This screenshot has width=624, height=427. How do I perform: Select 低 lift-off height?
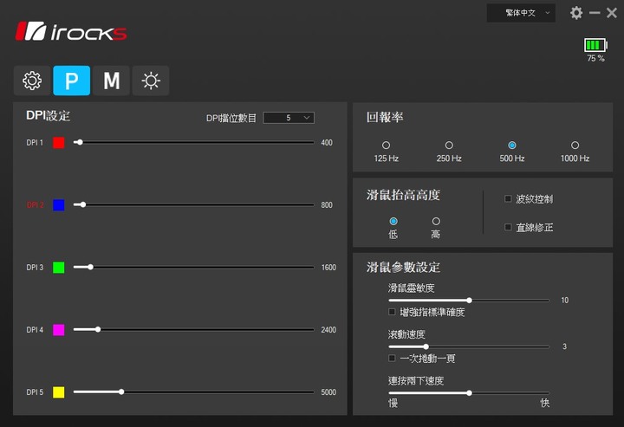(x=393, y=221)
